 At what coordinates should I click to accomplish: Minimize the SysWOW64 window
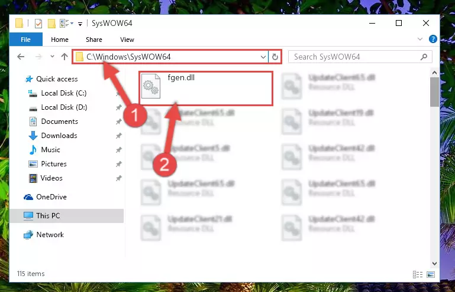point(372,23)
